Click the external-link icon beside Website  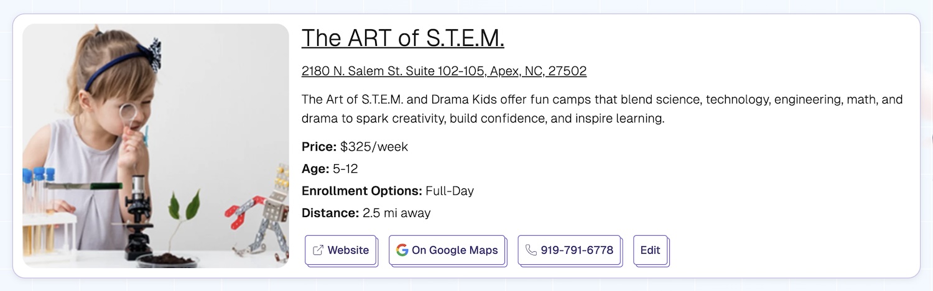tap(318, 250)
